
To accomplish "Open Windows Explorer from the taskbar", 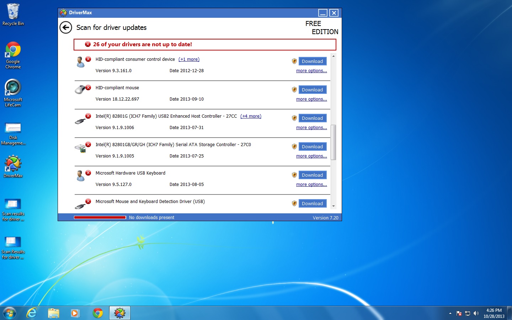I will (x=54, y=313).
